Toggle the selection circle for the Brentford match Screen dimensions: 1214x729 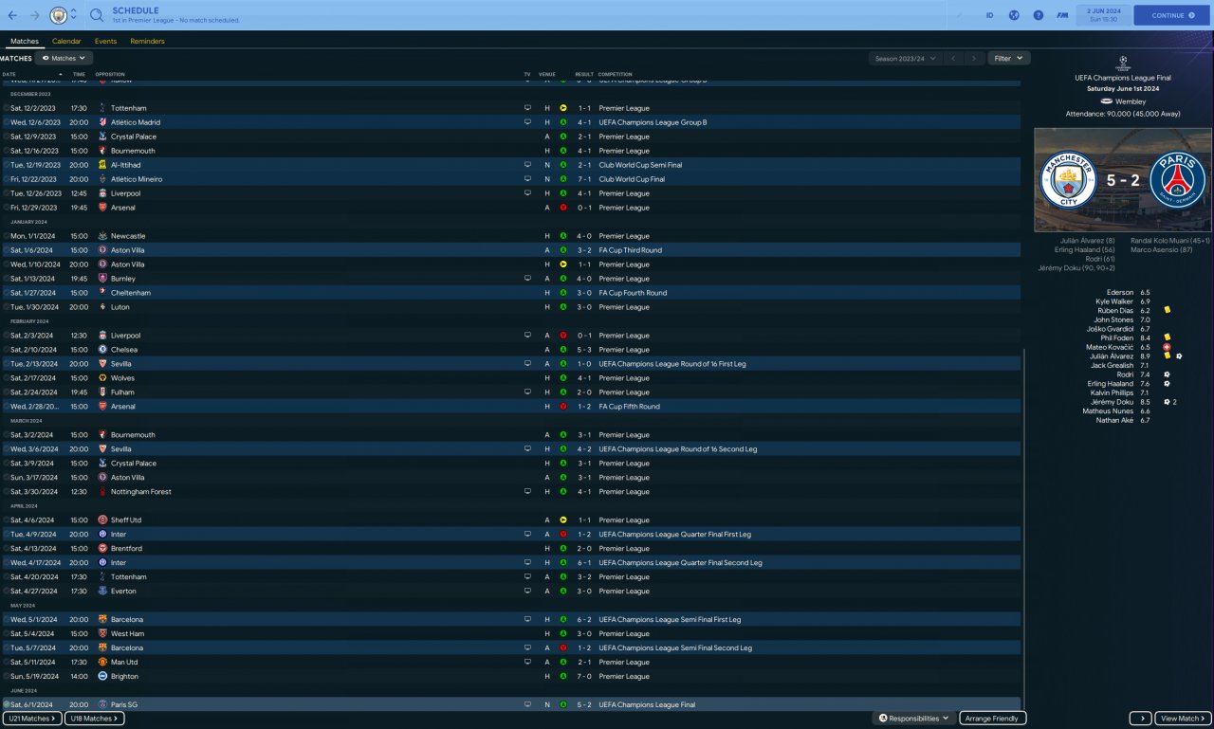[x=7, y=549]
